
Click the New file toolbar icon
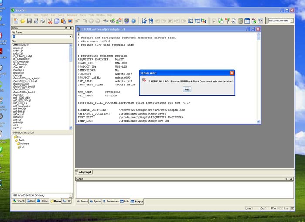(16, 21)
